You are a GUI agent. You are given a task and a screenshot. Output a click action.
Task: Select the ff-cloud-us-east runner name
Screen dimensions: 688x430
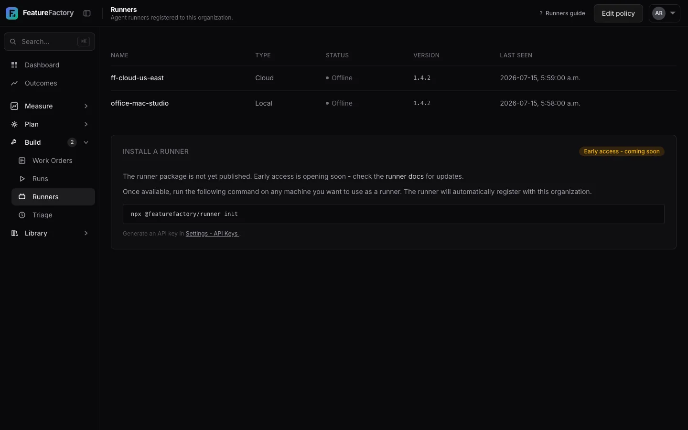click(137, 78)
